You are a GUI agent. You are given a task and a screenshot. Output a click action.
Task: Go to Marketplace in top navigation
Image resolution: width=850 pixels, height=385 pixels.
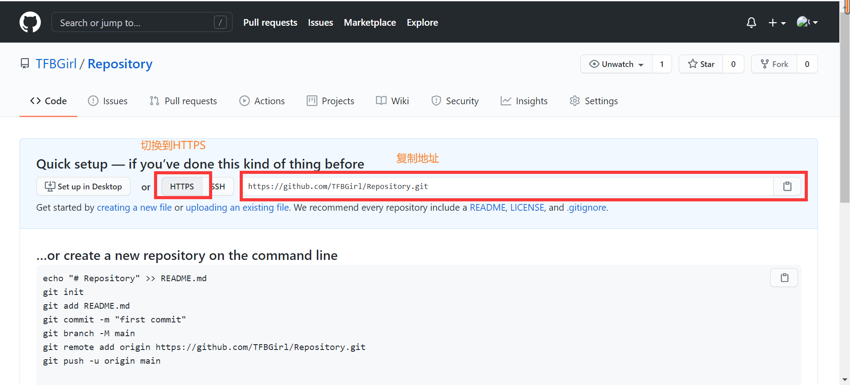tap(370, 23)
